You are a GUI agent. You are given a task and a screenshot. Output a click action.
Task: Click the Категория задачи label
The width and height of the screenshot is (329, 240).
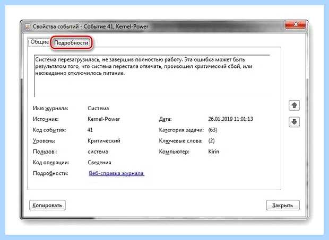(x=181, y=130)
